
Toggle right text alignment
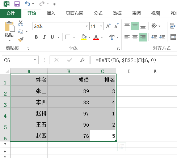pyautogui.click(x=143, y=37)
